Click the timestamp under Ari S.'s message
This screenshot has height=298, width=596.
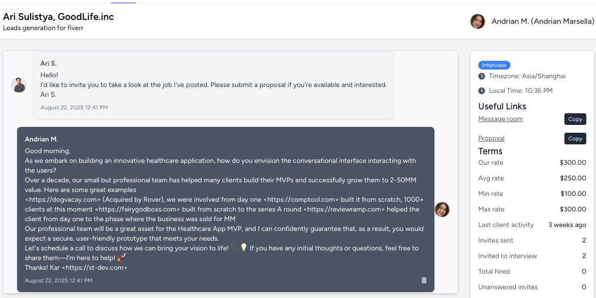[x=74, y=107]
